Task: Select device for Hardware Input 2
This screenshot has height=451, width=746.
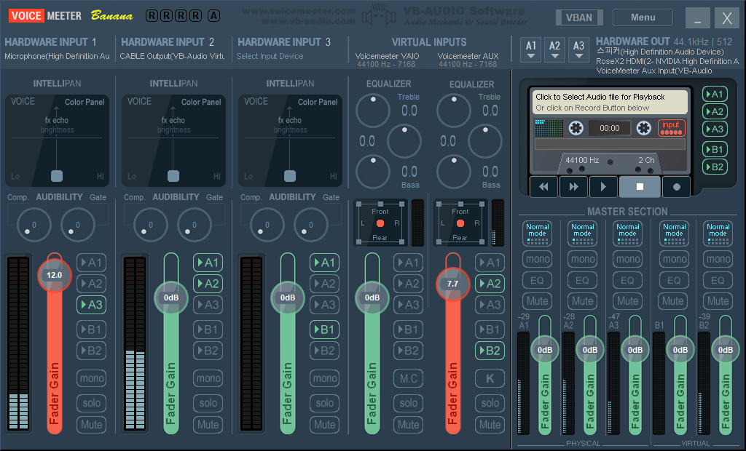Action: 172,56
